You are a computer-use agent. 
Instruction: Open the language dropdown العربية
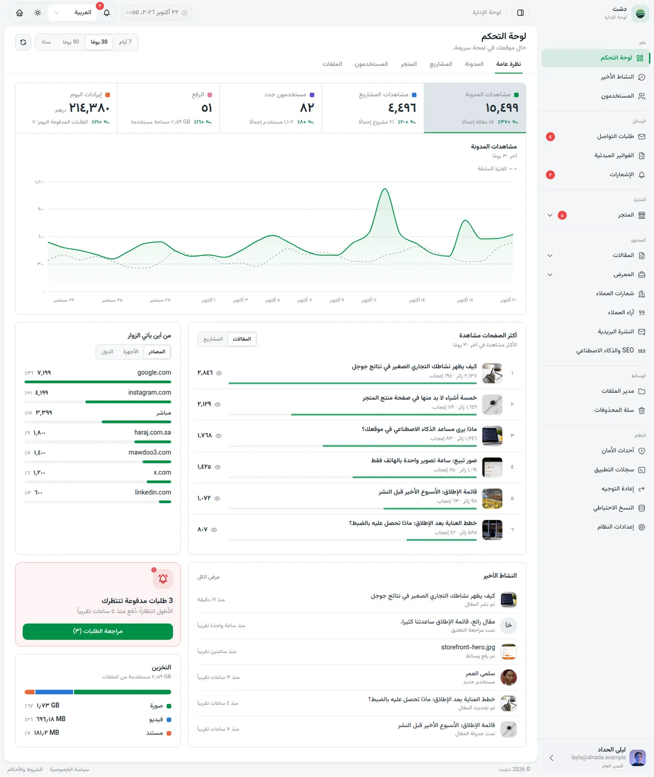click(73, 13)
